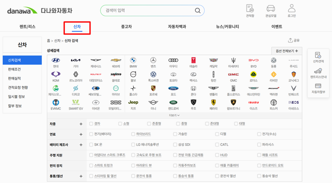Image resolution: width=332 pixels, height=183 pixels.
Task: Check the 준중형 car type box
Action: pyautogui.click(x=149, y=124)
